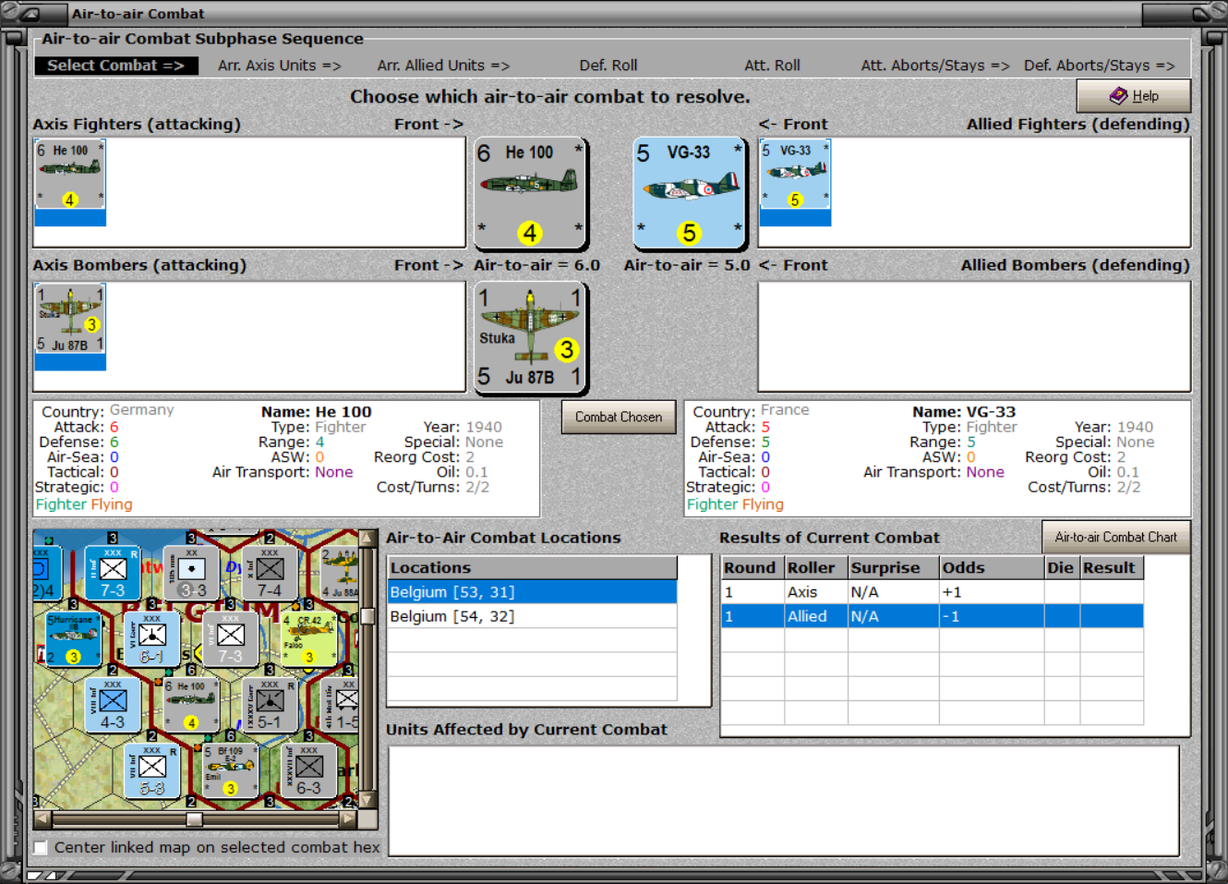Click the He 100 counter on the map
The image size is (1228, 884).
point(191,705)
